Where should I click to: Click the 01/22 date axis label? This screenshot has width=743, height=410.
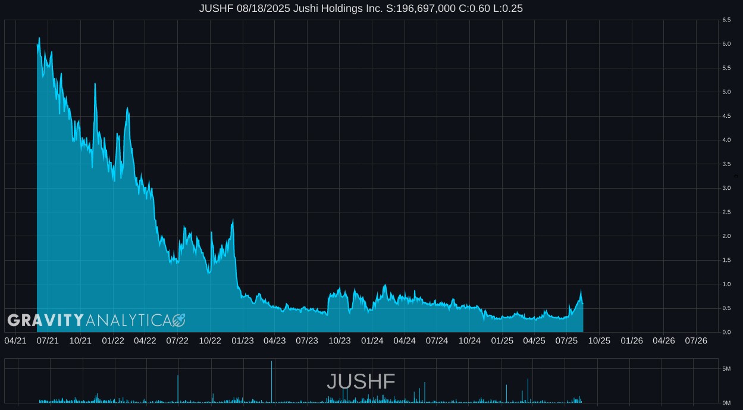click(x=113, y=340)
